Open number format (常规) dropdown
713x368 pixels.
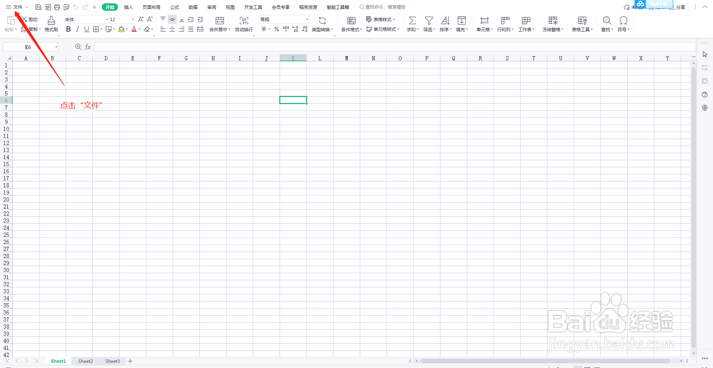tap(307, 19)
